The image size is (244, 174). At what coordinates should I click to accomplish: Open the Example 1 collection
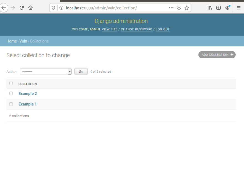28,104
